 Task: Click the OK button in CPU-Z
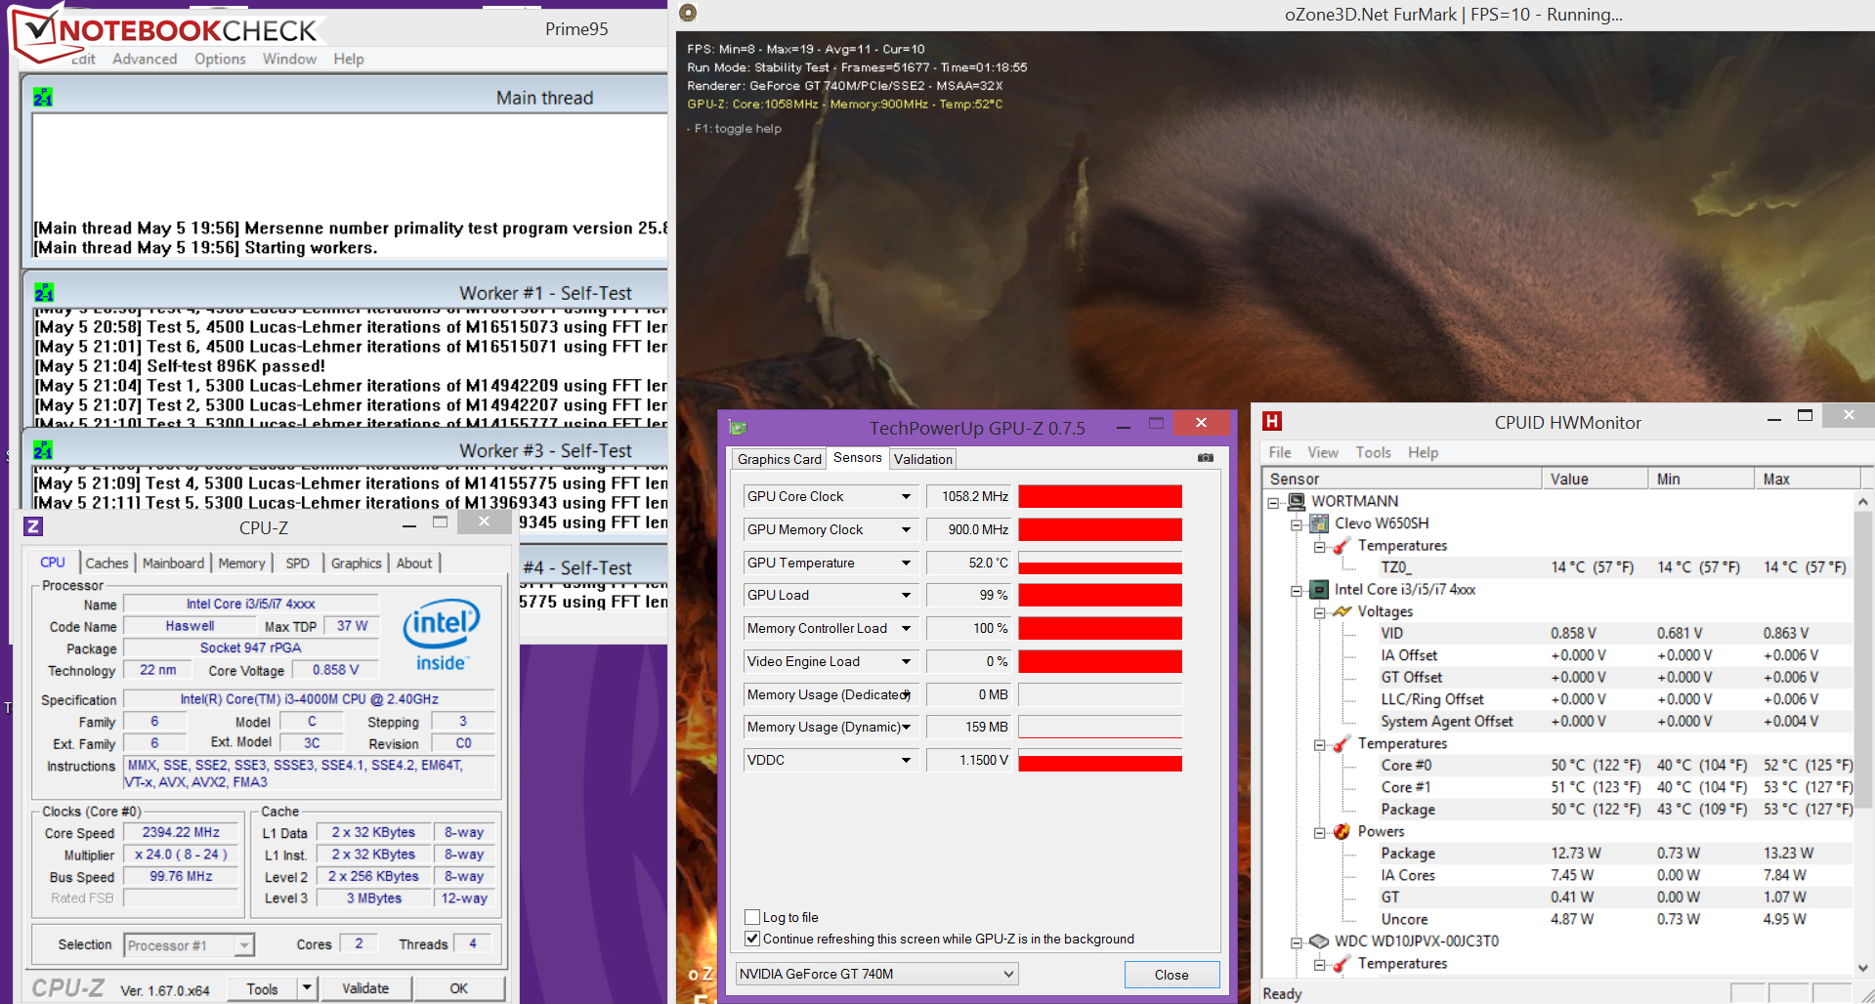point(458,988)
